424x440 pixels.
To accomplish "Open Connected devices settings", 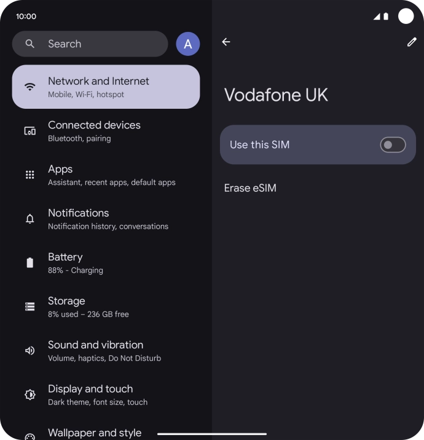I will (106, 131).
